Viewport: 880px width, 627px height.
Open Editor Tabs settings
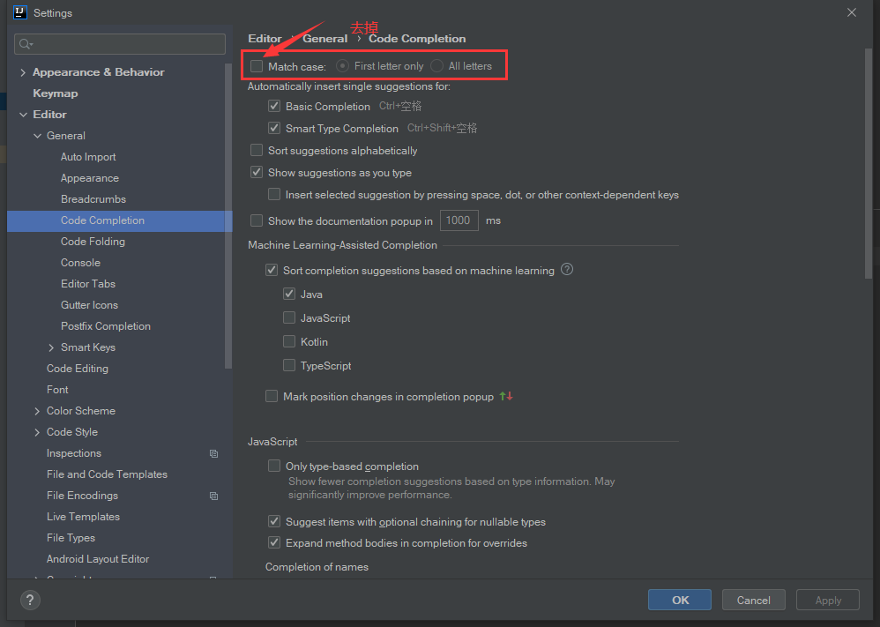click(x=88, y=284)
